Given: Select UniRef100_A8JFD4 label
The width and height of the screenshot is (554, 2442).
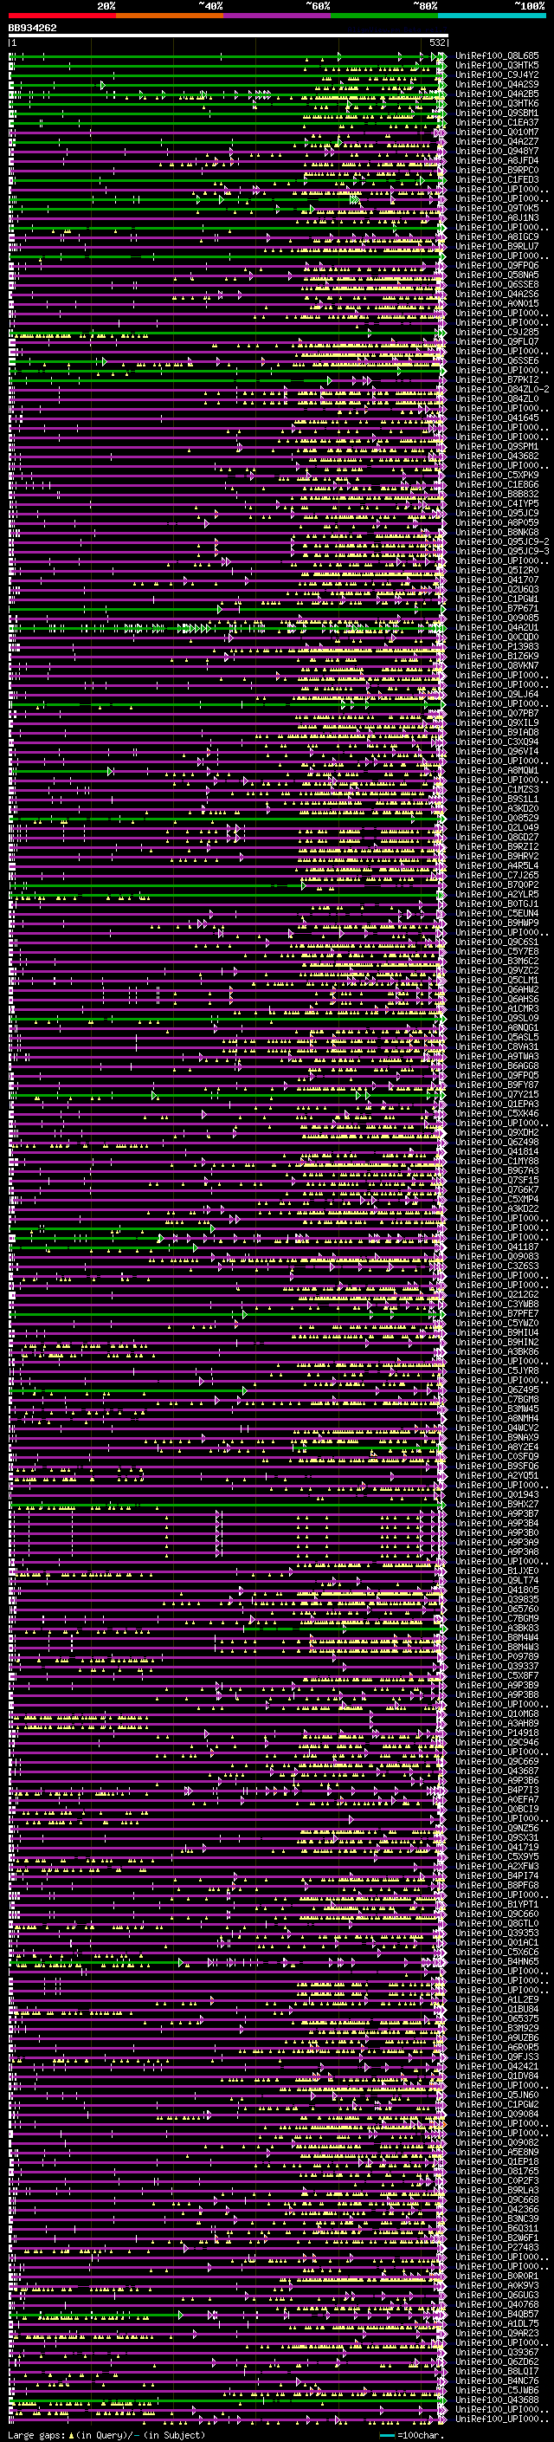Looking at the screenshot, I should tap(497, 160).
